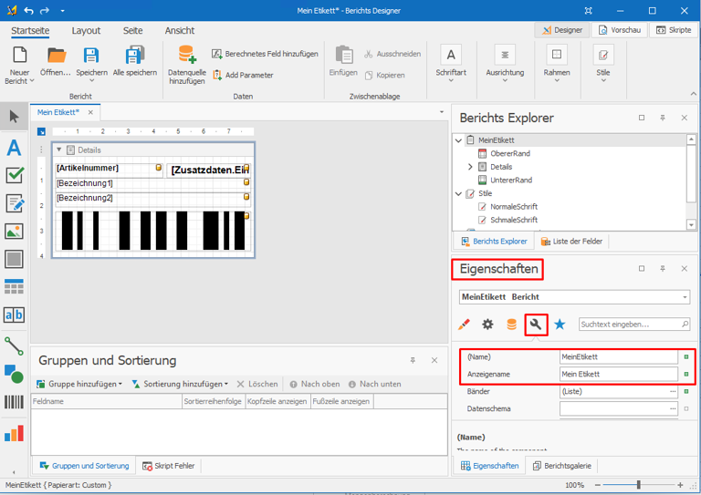Click Berechnetes Feld hinzufügen
The image size is (701, 495).
pos(265,54)
